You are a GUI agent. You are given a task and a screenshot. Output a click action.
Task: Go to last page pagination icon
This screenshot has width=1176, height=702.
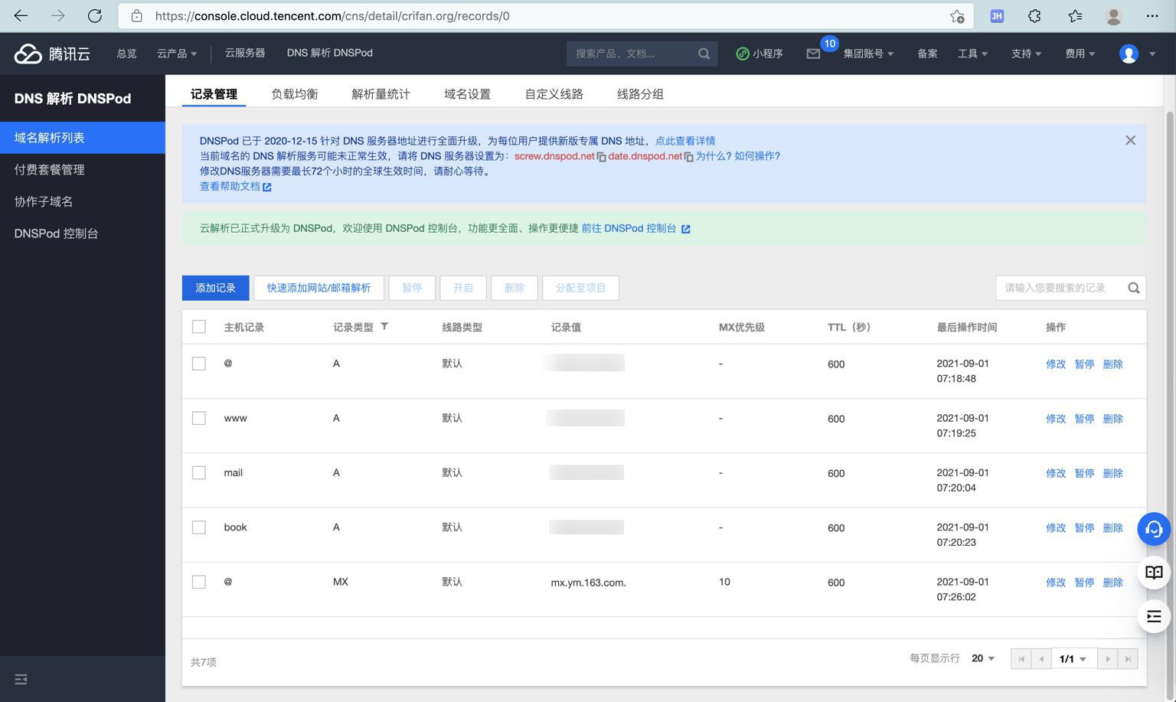tap(1128, 659)
